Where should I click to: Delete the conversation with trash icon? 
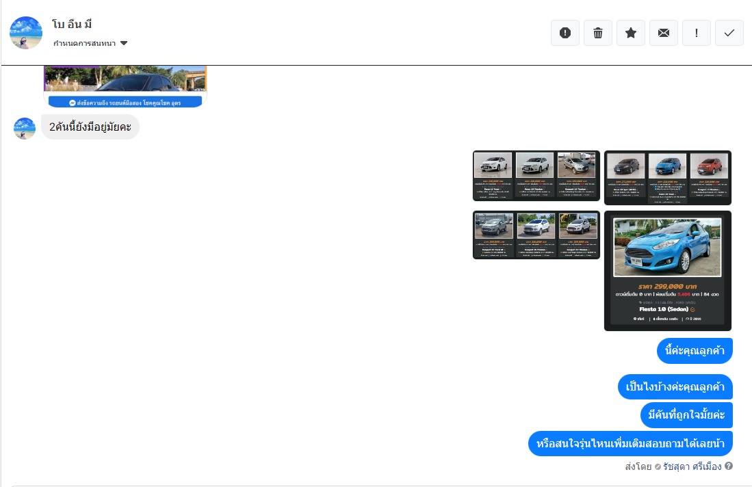click(598, 33)
